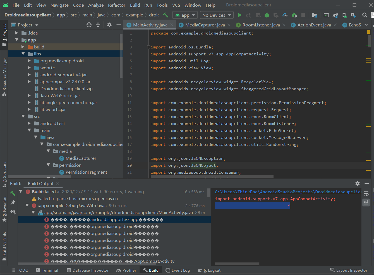The height and width of the screenshot is (275, 374).
Task: Hide the Project panel with minus icon
Action: point(119,25)
